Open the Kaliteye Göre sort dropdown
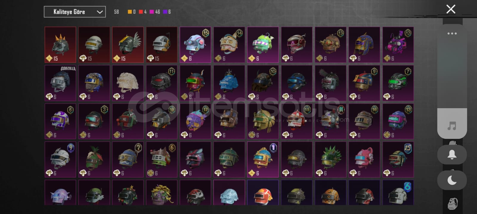The image size is (477, 214). coord(75,12)
